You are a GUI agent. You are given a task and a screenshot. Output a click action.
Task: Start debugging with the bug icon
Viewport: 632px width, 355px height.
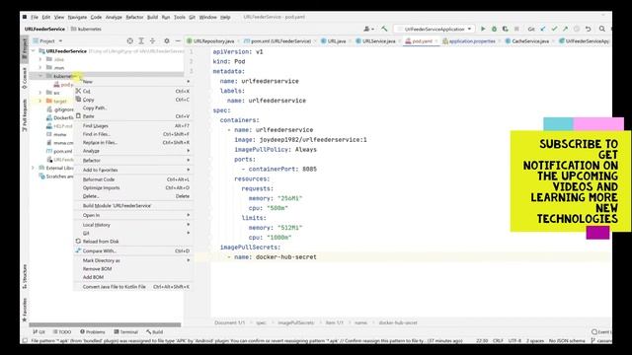(x=494, y=29)
